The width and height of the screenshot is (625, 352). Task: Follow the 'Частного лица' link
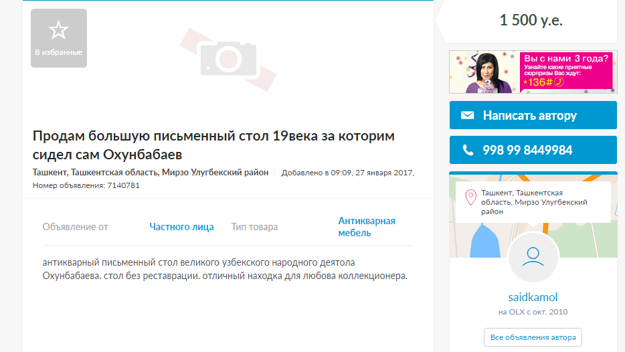[x=181, y=227]
